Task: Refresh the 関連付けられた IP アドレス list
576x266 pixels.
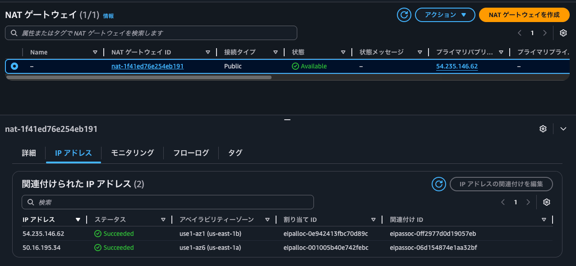Action: [x=438, y=184]
